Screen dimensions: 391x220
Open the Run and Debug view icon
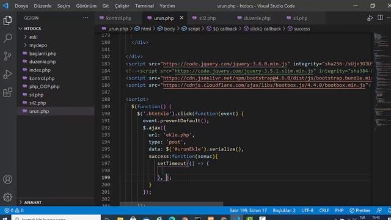7,74
